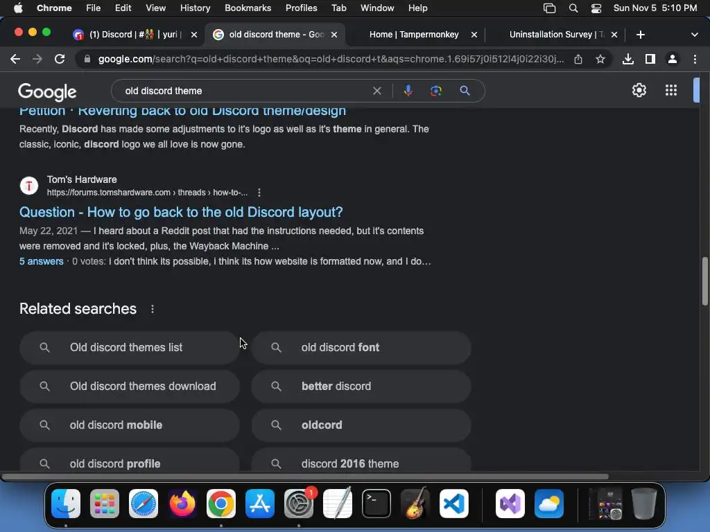Switch to Uninstallation Survey tab
The width and height of the screenshot is (710, 532).
tap(556, 35)
